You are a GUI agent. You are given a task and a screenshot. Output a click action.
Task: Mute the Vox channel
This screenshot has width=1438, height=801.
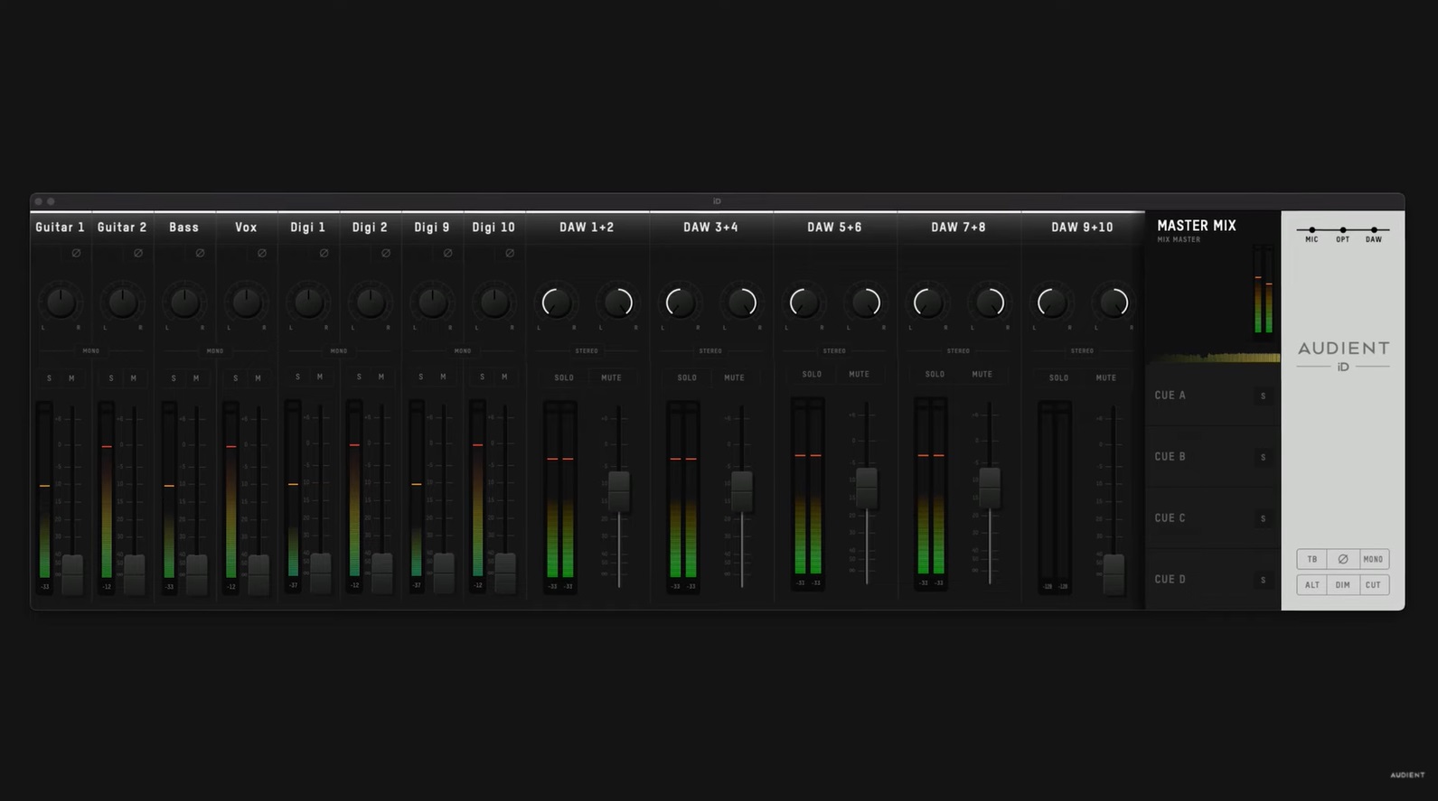pyautogui.click(x=258, y=378)
